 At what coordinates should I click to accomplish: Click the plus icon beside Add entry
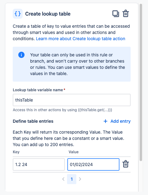click(105, 121)
